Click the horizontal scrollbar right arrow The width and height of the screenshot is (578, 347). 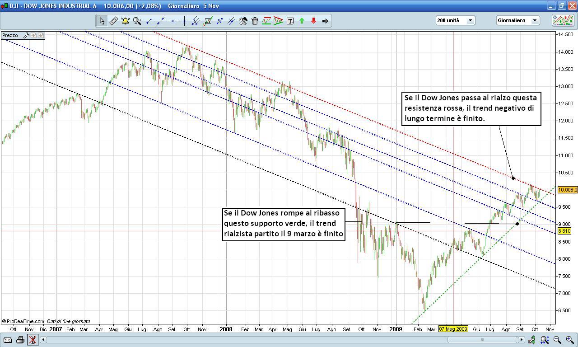pos(522,340)
